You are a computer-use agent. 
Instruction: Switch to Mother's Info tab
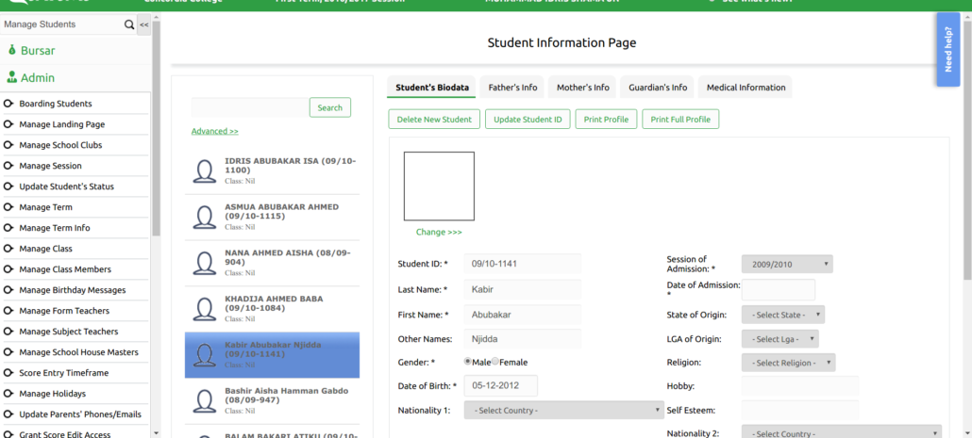coord(582,88)
